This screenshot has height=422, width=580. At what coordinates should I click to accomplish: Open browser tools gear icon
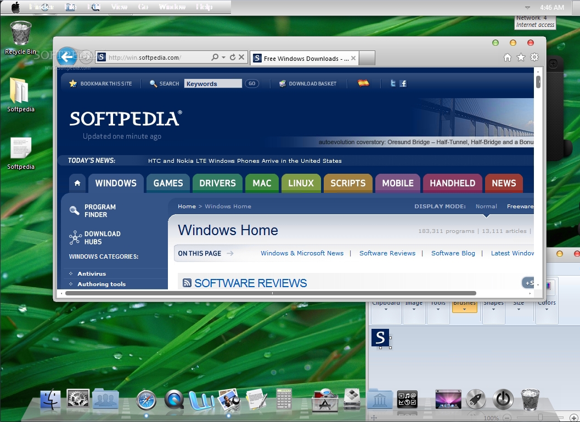click(534, 58)
